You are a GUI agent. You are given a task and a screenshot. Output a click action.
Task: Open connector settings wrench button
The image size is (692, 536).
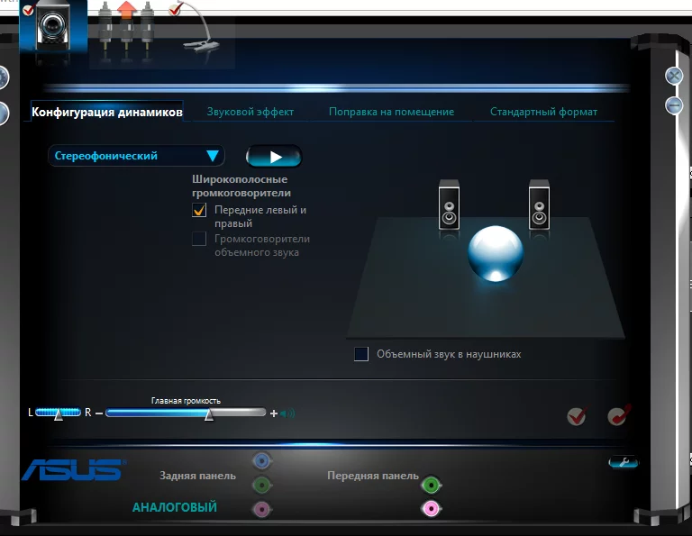624,462
